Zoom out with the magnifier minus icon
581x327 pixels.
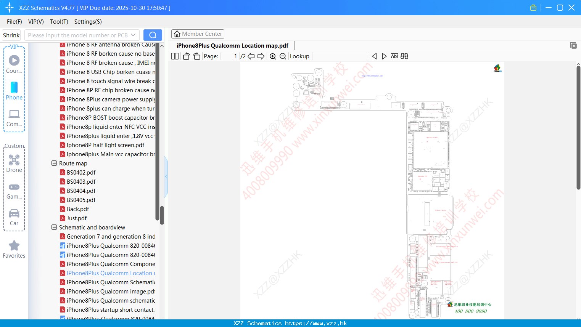[x=283, y=56]
